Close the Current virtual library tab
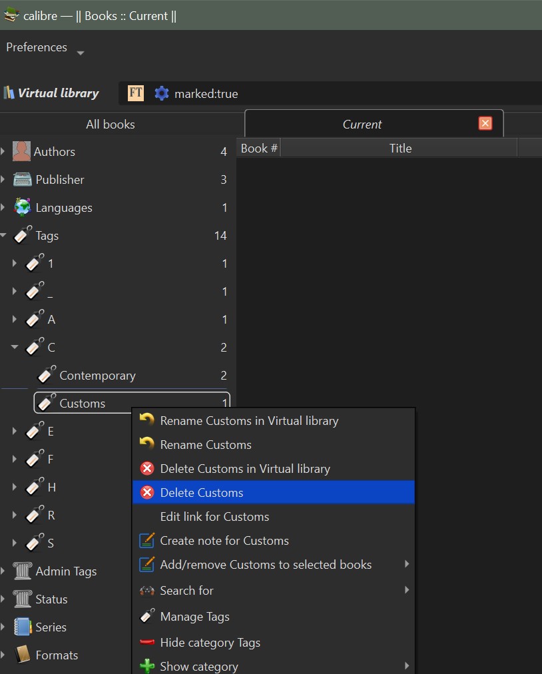 point(485,123)
